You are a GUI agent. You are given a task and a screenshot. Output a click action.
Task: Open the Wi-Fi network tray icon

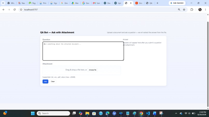point(186,113)
